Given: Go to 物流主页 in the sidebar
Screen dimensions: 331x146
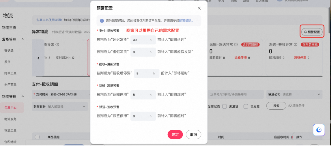Looking at the screenshot, I should (9, 28).
